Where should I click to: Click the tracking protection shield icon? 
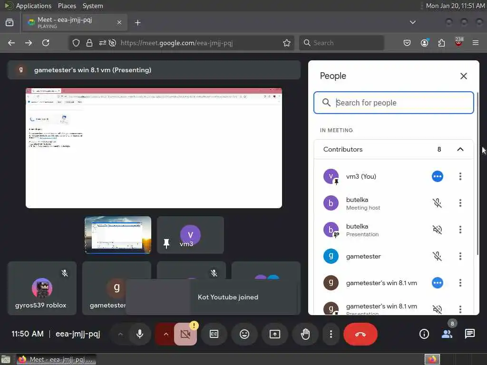76,43
